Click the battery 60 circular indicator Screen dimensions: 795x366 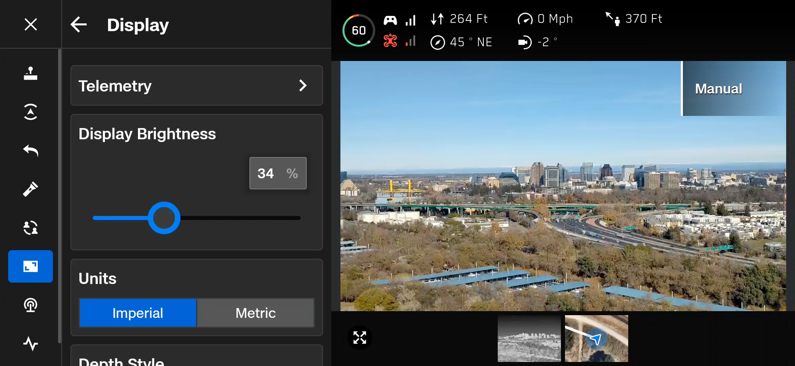pos(359,31)
